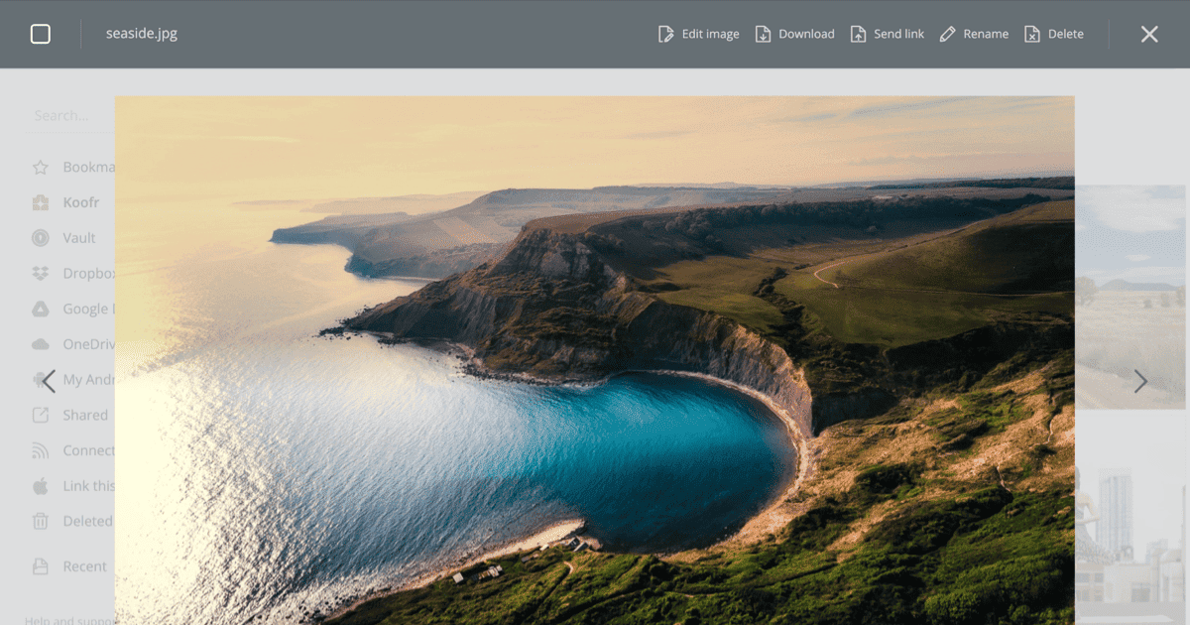
Task: Rename the file via Rename label
Action: click(986, 34)
